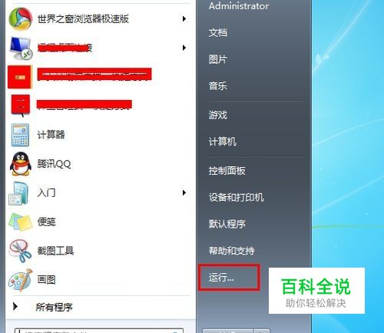Expand the jump list arrow beside 入门
The width and height of the screenshot is (384, 333).
[x=184, y=192]
